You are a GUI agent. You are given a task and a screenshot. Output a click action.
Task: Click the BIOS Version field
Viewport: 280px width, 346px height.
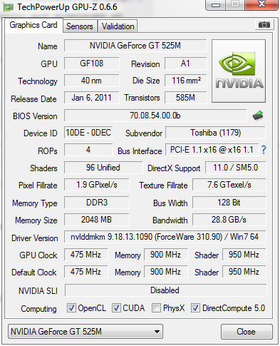point(155,116)
